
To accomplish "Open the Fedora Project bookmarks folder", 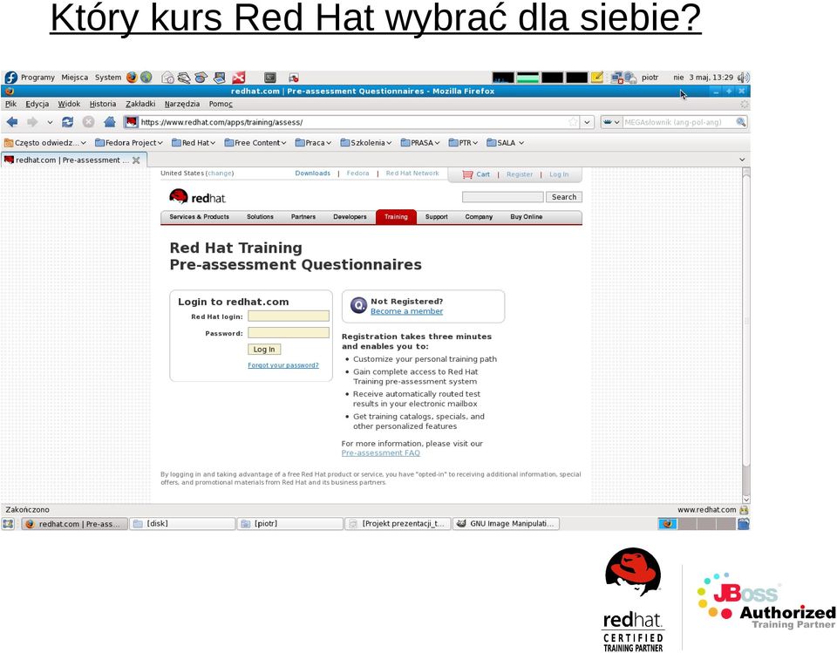I will 129,143.
